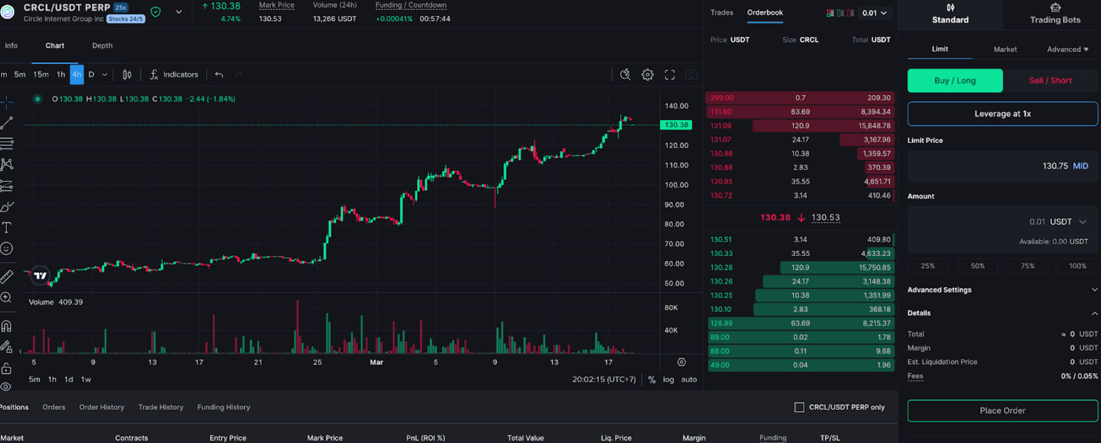This screenshot has width=1101, height=443.
Task: Set limit price to MID
Action: (x=1080, y=166)
